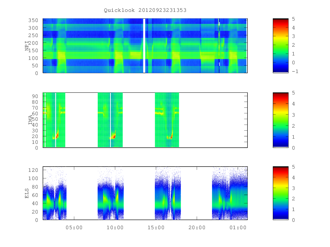Click the ELS panel color bar

coord(280,193)
